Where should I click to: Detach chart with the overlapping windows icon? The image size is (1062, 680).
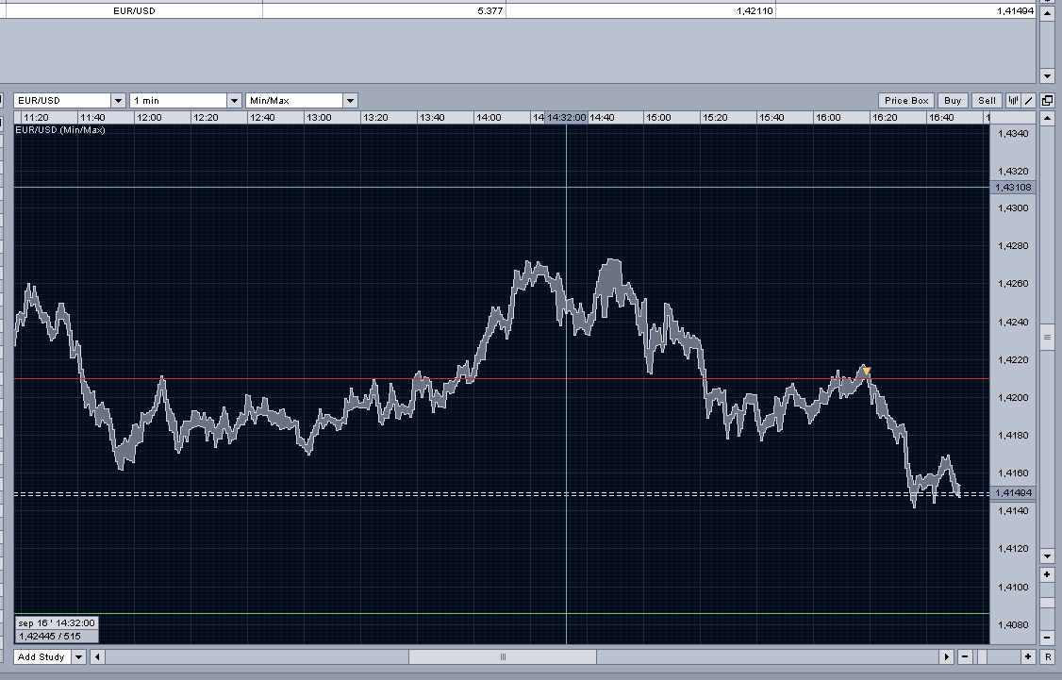coord(1047,100)
